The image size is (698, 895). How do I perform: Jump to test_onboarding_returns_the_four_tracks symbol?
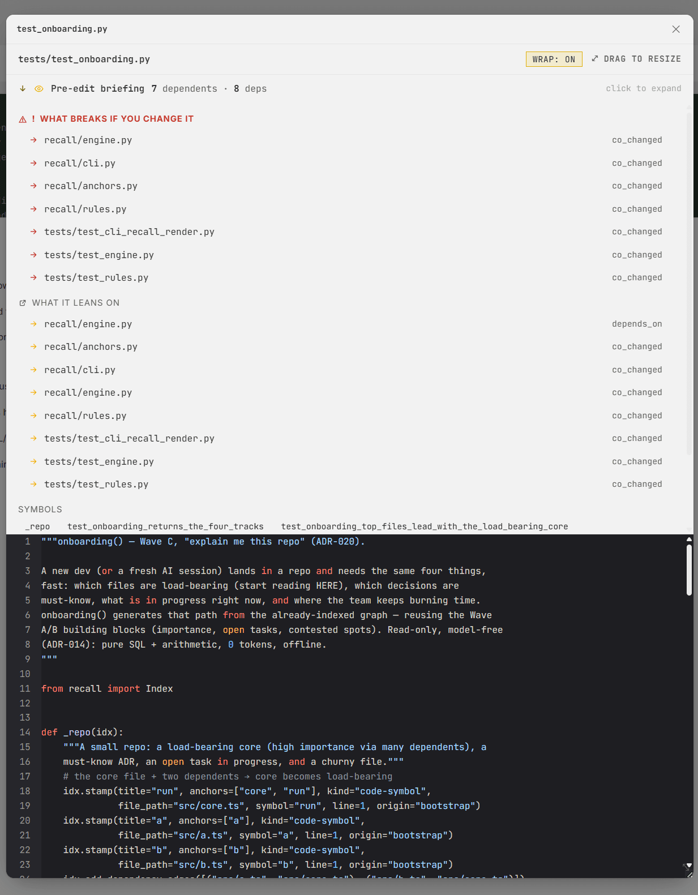click(x=165, y=526)
